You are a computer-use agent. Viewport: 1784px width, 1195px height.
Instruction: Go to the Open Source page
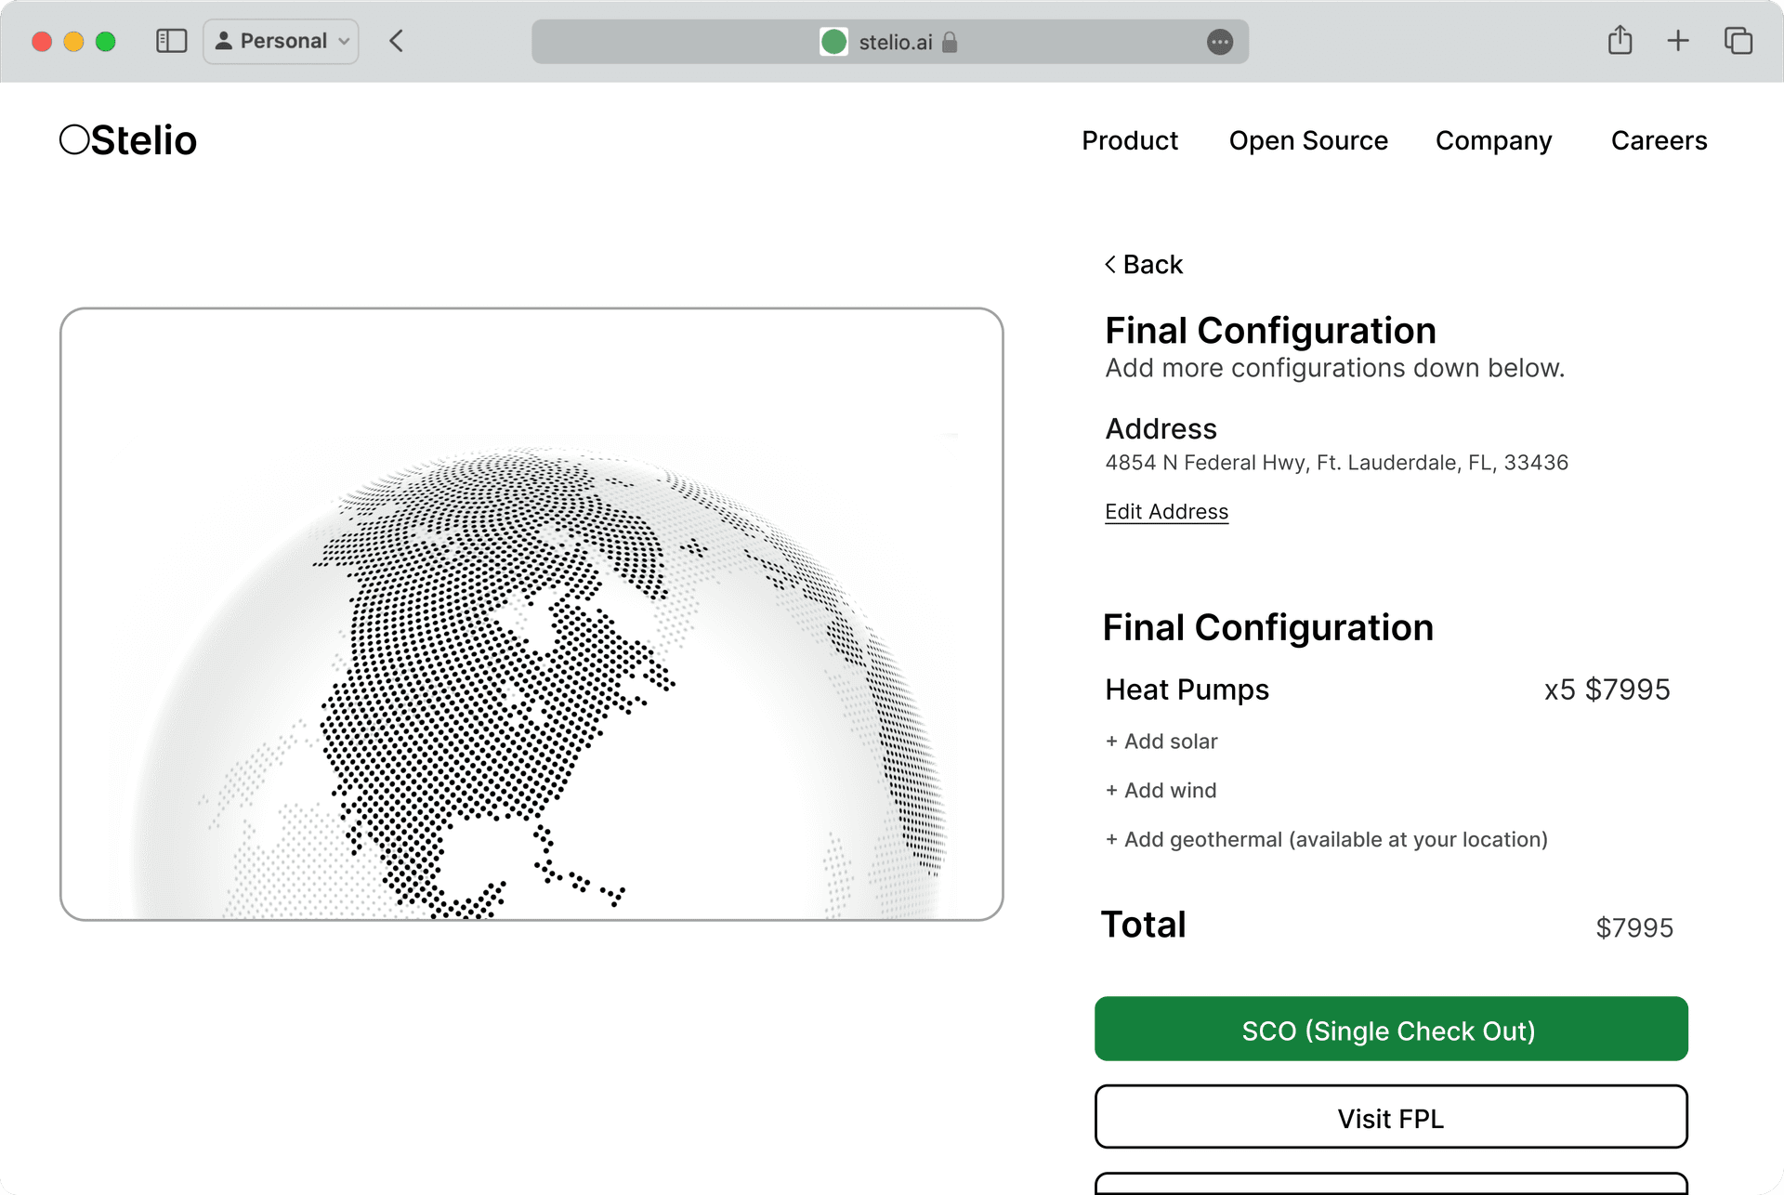pyautogui.click(x=1307, y=140)
